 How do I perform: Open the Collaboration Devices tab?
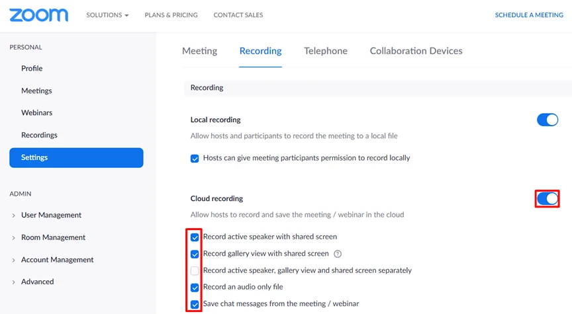click(416, 51)
